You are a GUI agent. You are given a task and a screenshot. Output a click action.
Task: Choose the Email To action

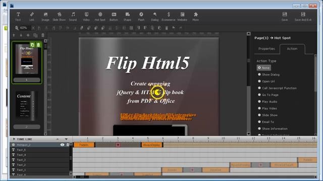pos(266,122)
